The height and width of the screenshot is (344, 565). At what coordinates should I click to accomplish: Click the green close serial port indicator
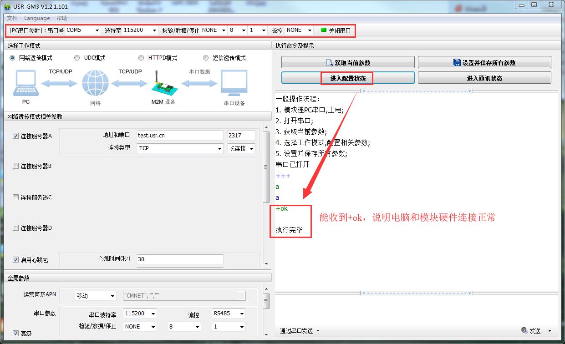[324, 30]
